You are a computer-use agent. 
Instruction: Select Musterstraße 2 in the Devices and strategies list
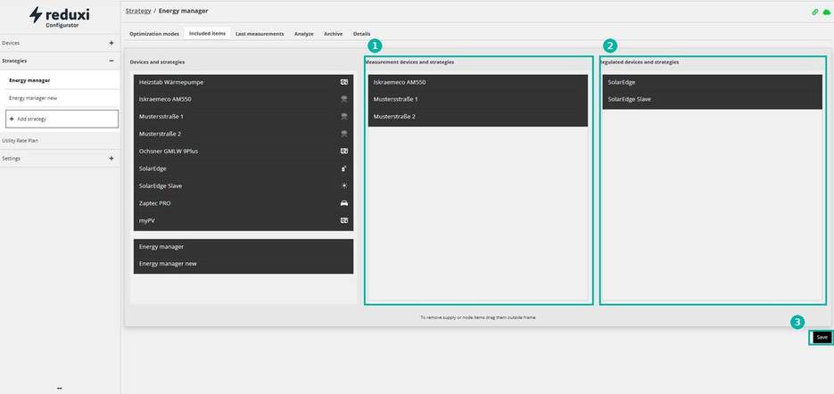point(244,134)
